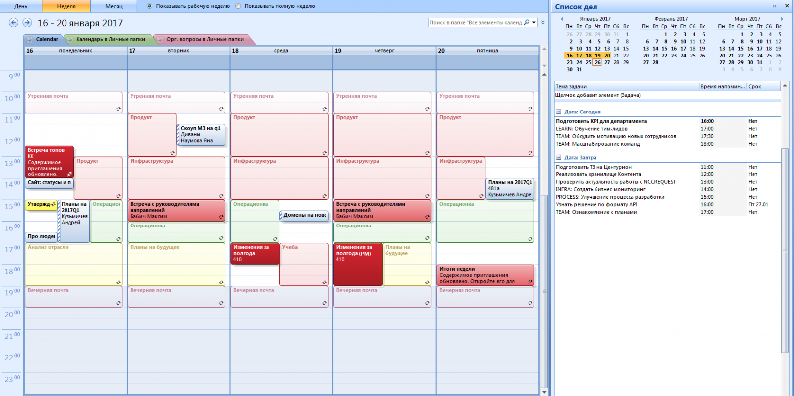Select Итоги недели event on Friday
This screenshot has height=396, width=794.
[x=485, y=275]
